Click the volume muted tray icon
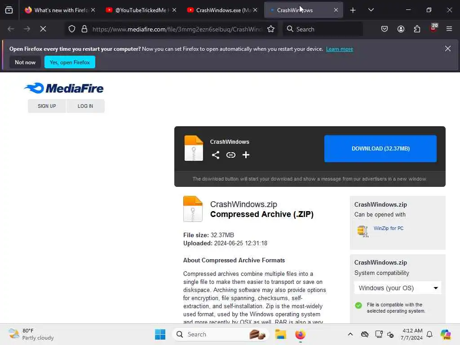 click(390, 334)
